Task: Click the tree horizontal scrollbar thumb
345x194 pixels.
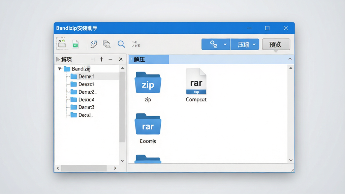Action: [84, 168]
